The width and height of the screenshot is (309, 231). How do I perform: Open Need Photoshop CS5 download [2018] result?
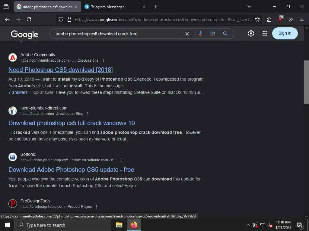point(60,70)
